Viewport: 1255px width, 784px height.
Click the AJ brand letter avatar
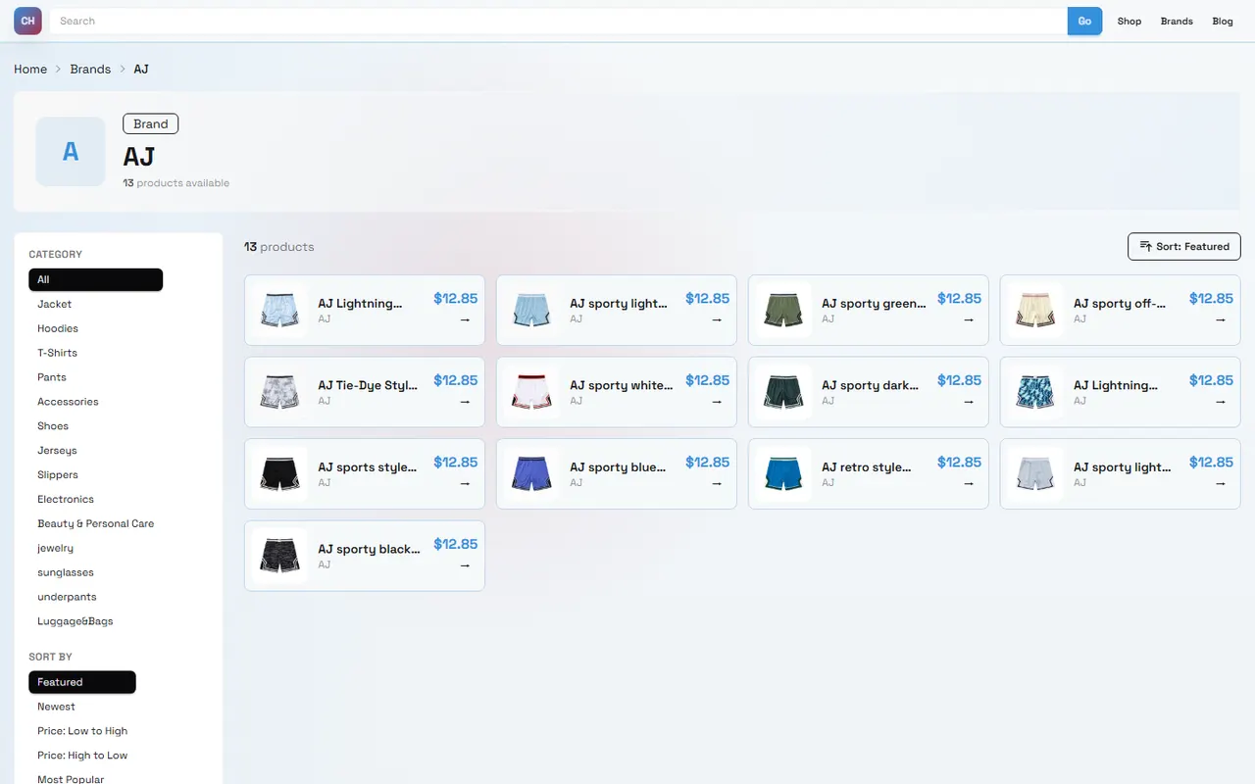point(71,152)
